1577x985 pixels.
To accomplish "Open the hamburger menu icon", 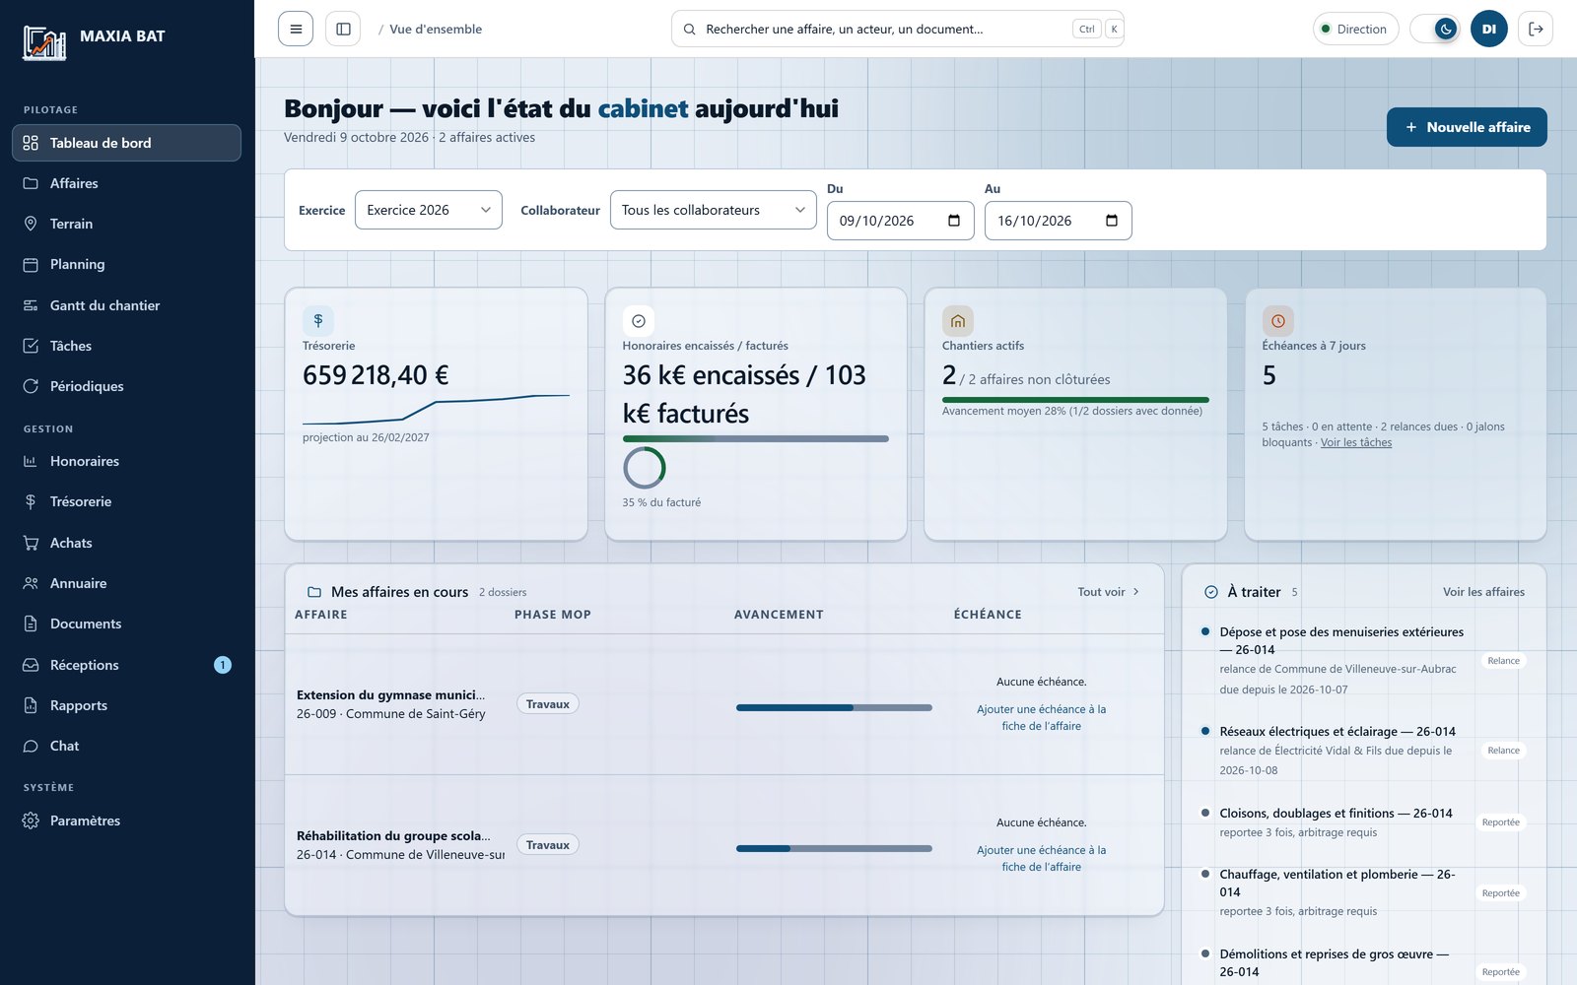I will click(296, 29).
